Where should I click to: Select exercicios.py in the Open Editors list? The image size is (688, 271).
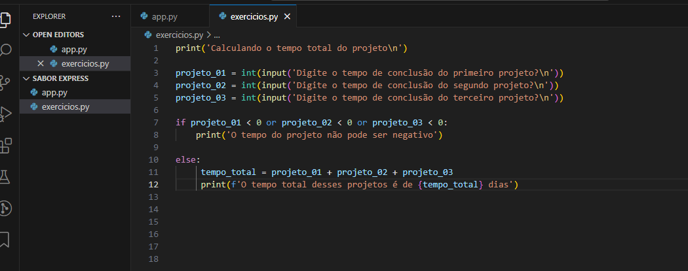click(x=75, y=63)
